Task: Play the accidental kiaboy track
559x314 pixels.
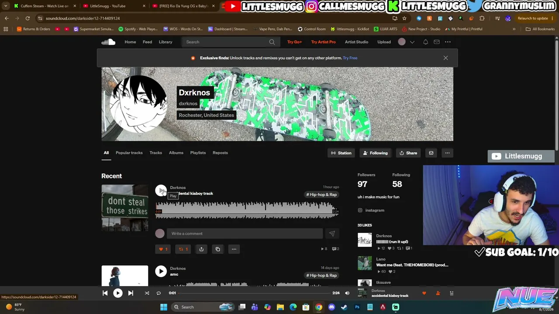Action: click(x=161, y=191)
